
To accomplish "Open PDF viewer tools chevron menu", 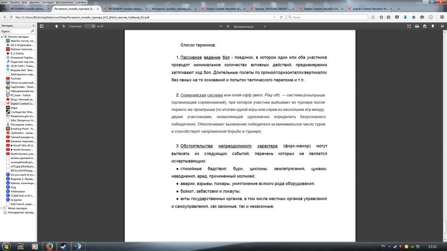I will 442,26.
